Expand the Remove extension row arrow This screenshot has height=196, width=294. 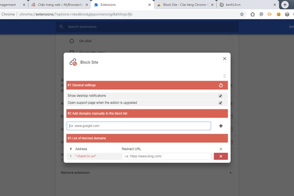click(x=230, y=172)
